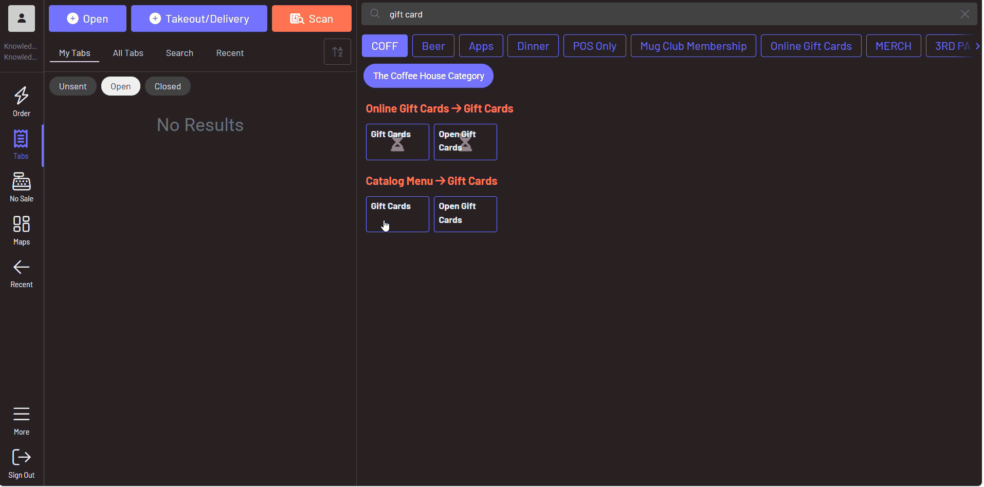Select the Open status filter

point(120,86)
